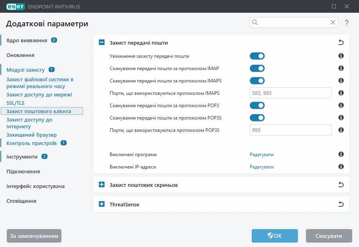Click label Виключені програми

pyautogui.click(x=133, y=155)
